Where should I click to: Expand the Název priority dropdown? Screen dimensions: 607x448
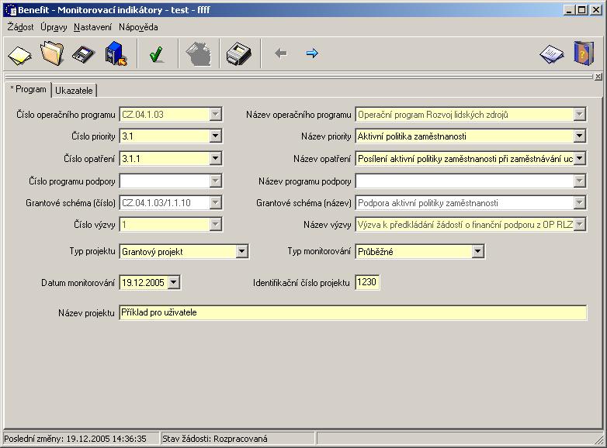click(579, 136)
